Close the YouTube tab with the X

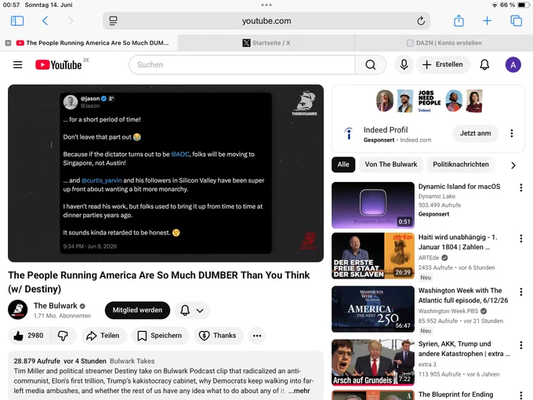(x=8, y=43)
